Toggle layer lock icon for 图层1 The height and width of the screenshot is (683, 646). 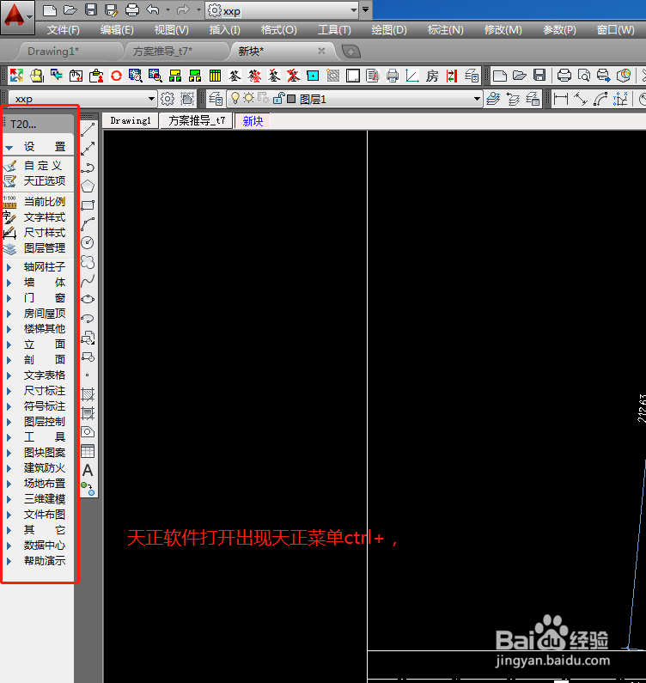(278, 99)
